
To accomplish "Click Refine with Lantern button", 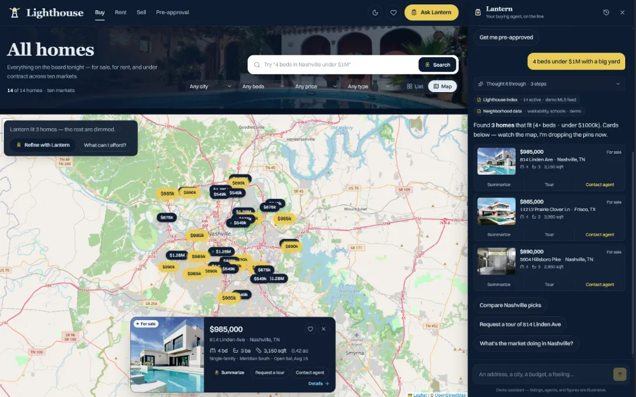I will pos(43,145).
